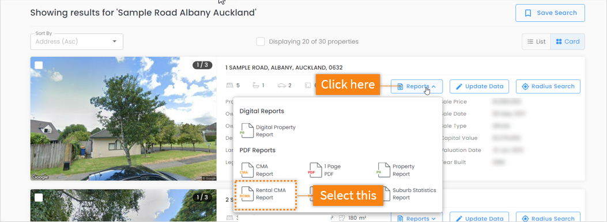Click the bookmark icon in Save Search
The height and width of the screenshot is (222, 607).
(x=527, y=13)
